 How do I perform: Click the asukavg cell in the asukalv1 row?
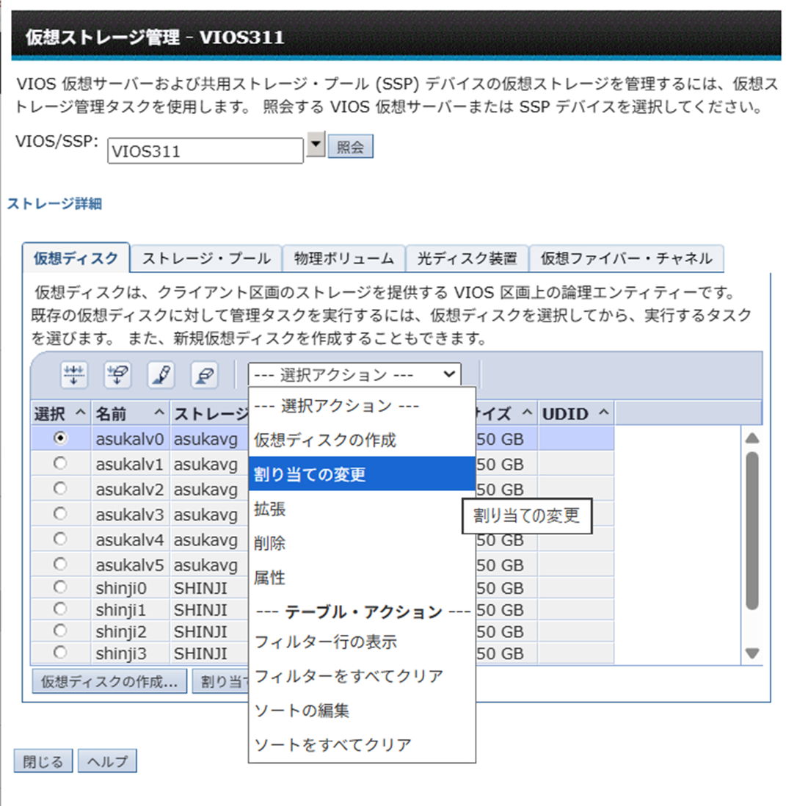point(209,464)
